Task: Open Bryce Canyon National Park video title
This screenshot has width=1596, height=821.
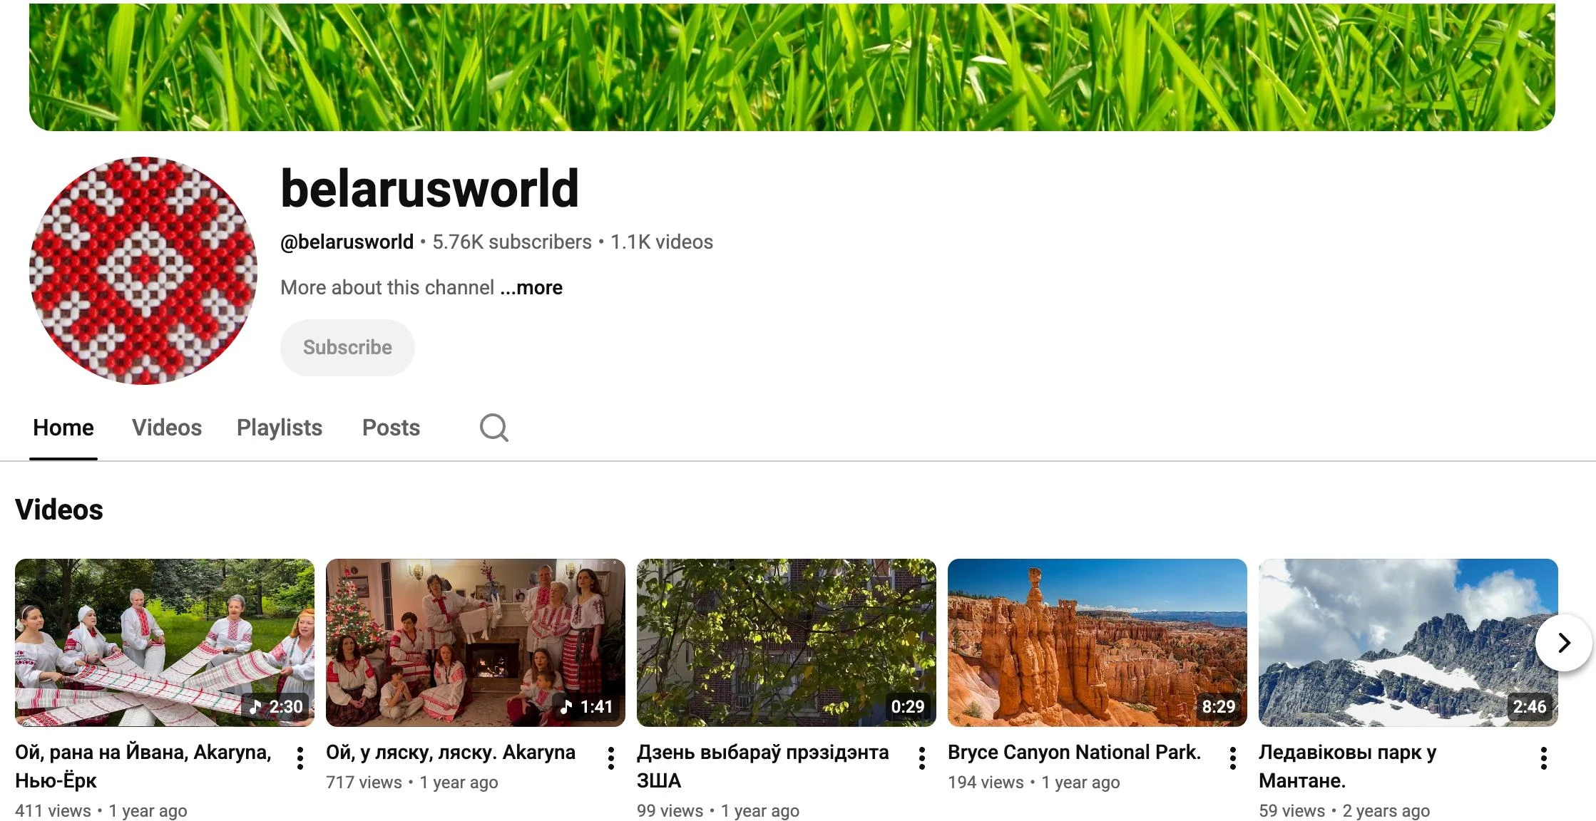Action: coord(1075,753)
